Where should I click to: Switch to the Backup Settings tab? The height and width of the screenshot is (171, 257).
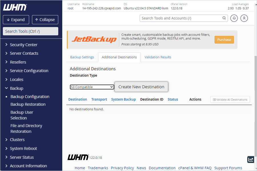coord(82,57)
